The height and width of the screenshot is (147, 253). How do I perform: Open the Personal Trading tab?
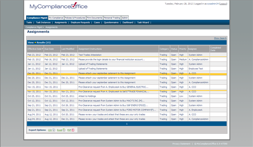click(x=112, y=18)
